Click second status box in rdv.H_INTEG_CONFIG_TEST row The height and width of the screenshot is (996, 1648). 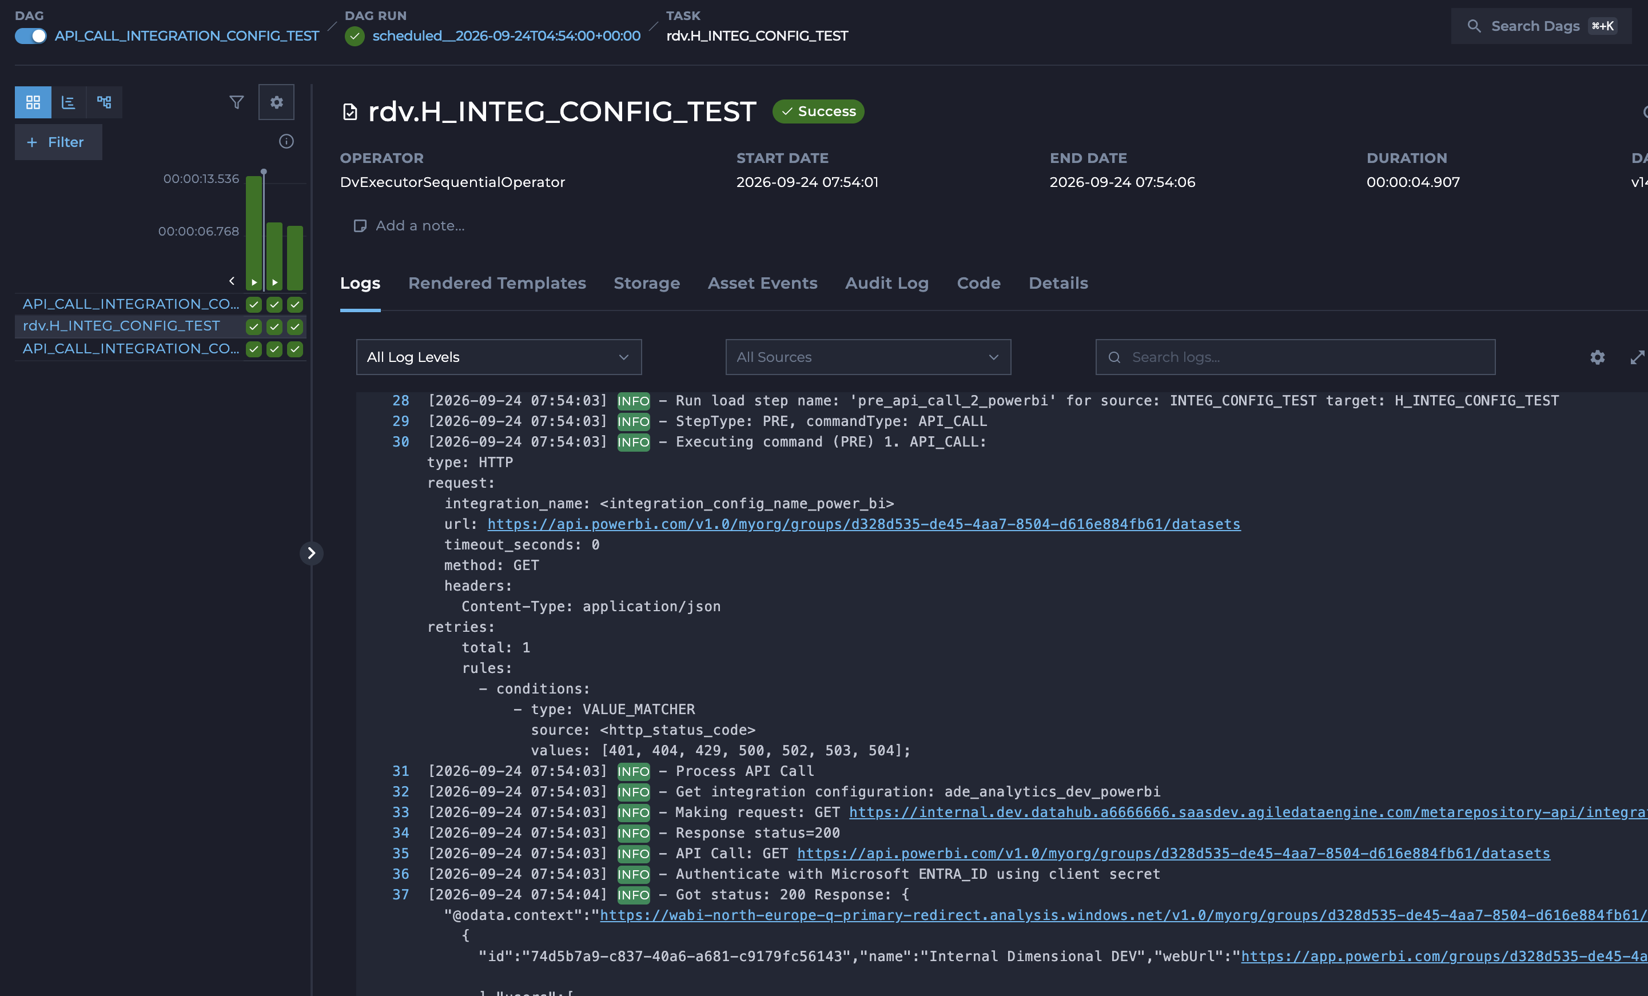[274, 327]
